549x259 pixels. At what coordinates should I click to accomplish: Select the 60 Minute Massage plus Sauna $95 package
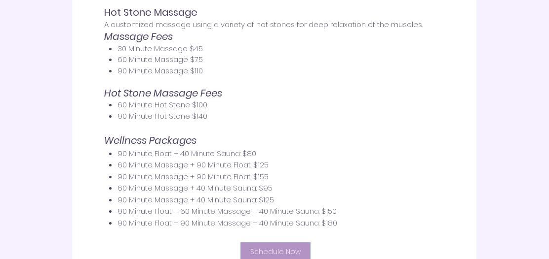click(195, 188)
